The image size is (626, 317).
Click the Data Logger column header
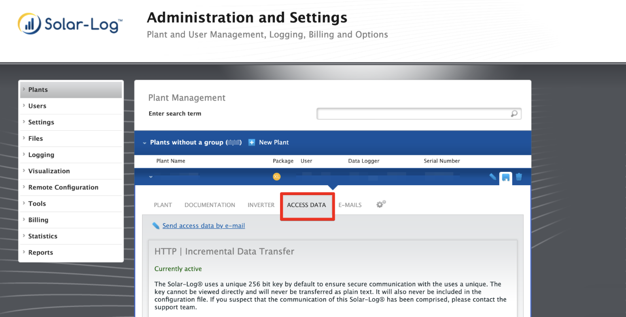(364, 161)
